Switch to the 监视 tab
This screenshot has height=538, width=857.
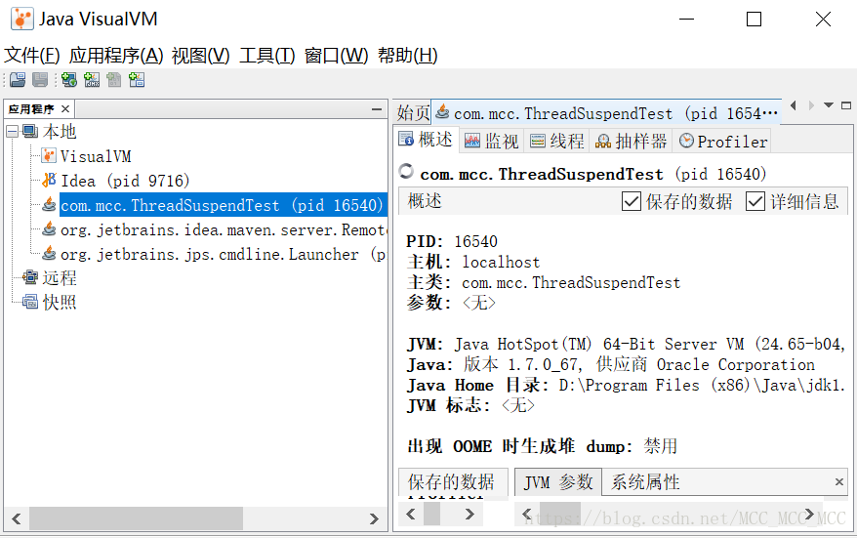point(491,141)
